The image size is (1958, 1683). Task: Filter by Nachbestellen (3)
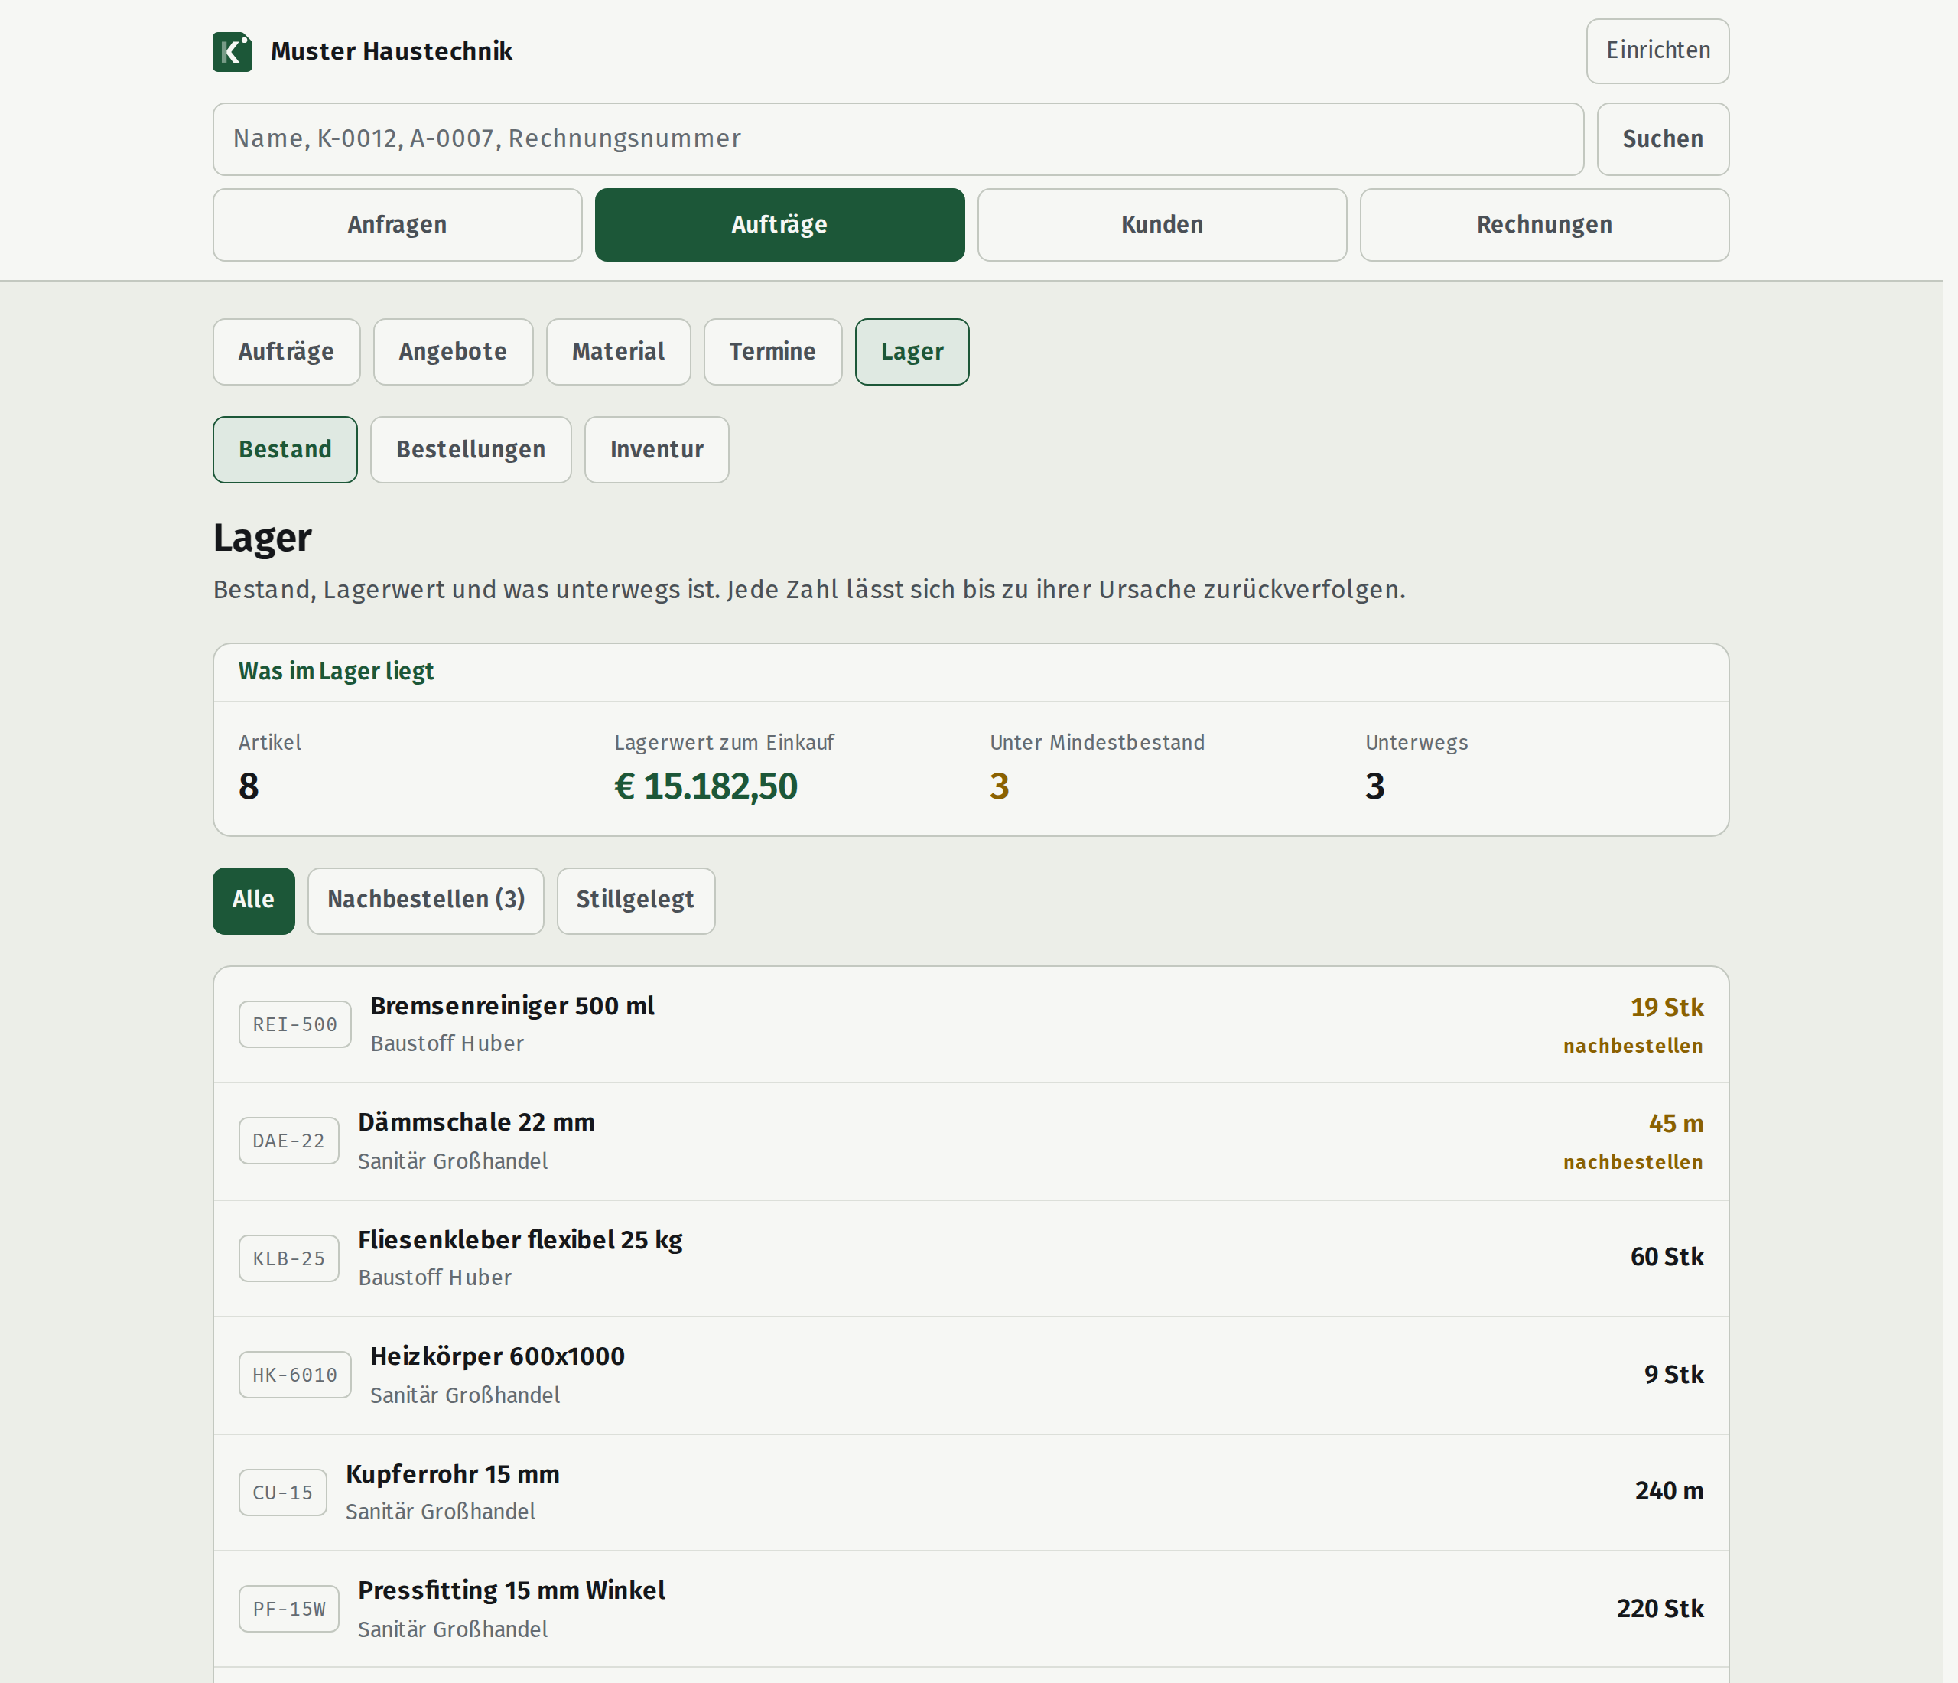[426, 900]
